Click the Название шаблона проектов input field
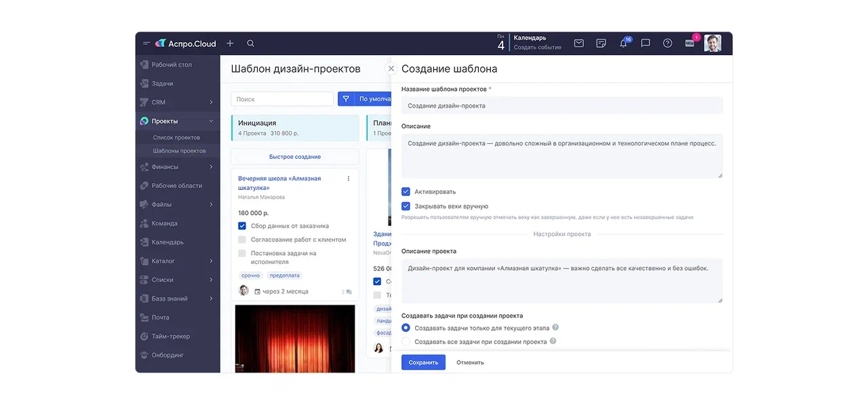Image resolution: width=868 pixels, height=405 pixels. pos(561,106)
